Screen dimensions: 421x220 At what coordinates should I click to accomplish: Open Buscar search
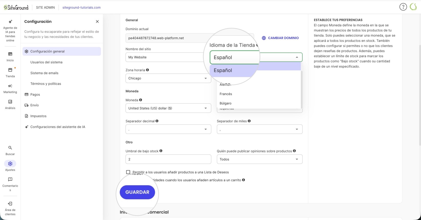tap(10, 150)
